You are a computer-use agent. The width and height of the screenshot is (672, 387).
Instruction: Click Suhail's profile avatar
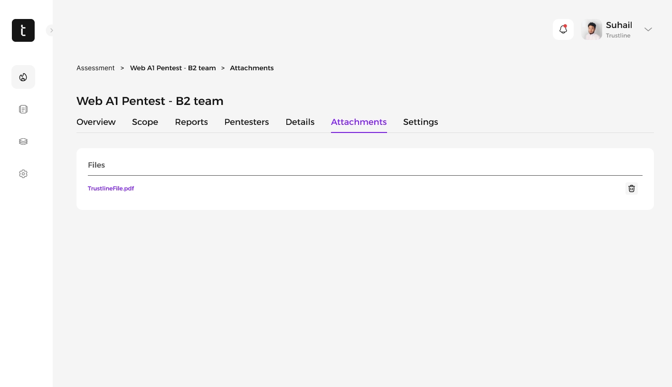(x=592, y=29)
